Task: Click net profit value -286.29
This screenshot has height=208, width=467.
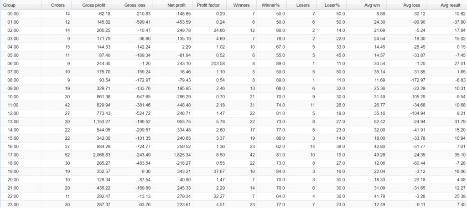Action: (183, 97)
